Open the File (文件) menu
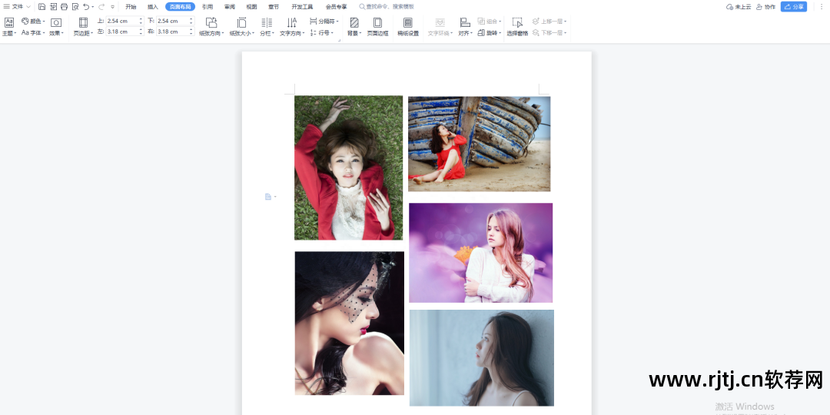The width and height of the screenshot is (830, 415). click(x=17, y=7)
